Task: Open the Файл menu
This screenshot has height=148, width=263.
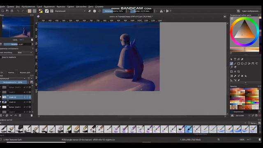Action: 2,7
